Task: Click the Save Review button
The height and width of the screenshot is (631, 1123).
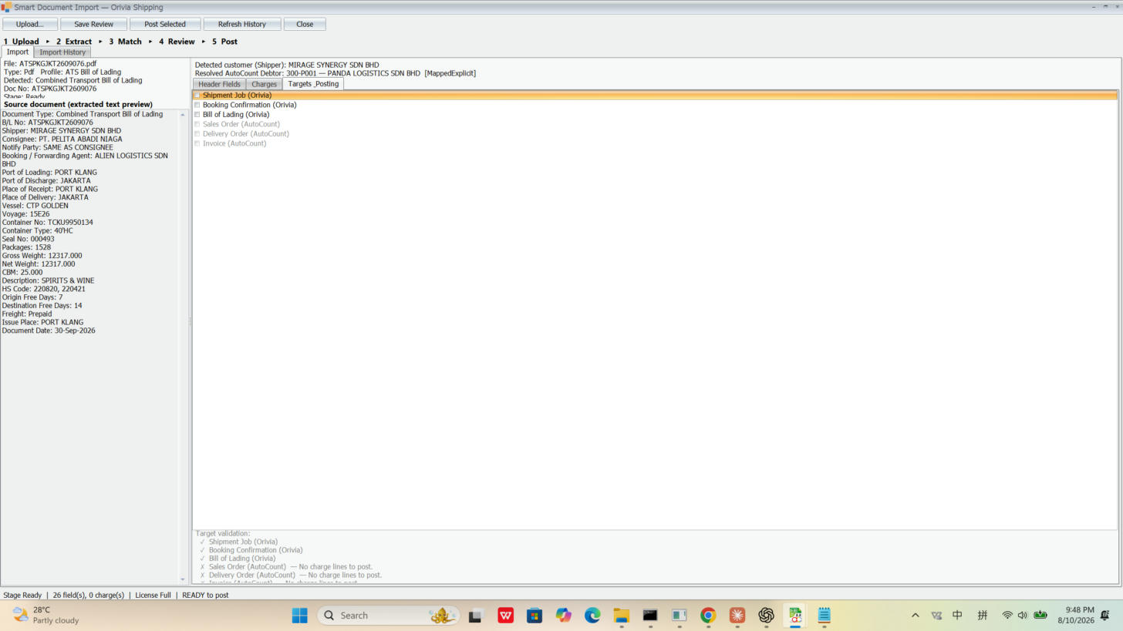Action: point(93,24)
